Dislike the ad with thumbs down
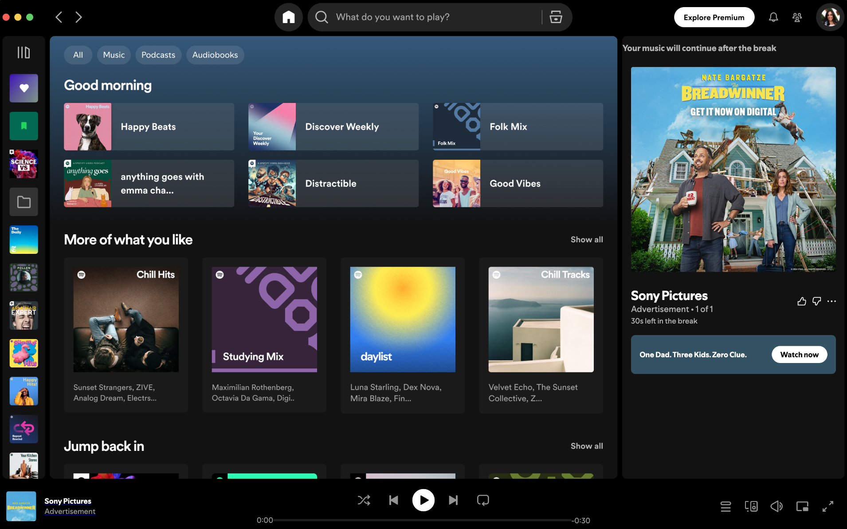The image size is (847, 529). (816, 302)
